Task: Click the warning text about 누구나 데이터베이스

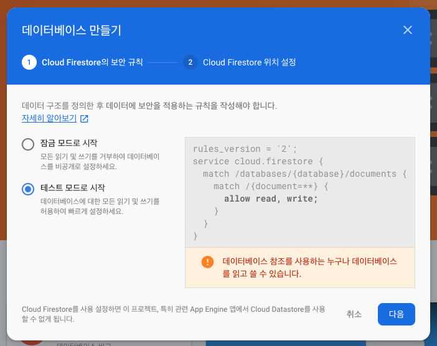Action: click(309, 268)
